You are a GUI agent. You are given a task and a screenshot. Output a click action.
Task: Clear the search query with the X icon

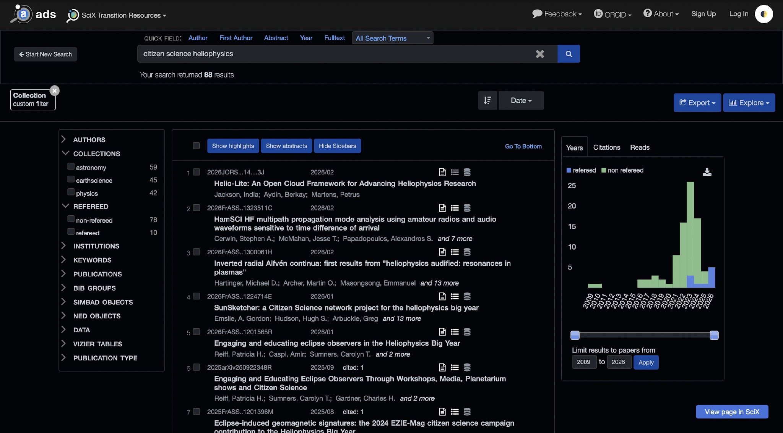[540, 54]
